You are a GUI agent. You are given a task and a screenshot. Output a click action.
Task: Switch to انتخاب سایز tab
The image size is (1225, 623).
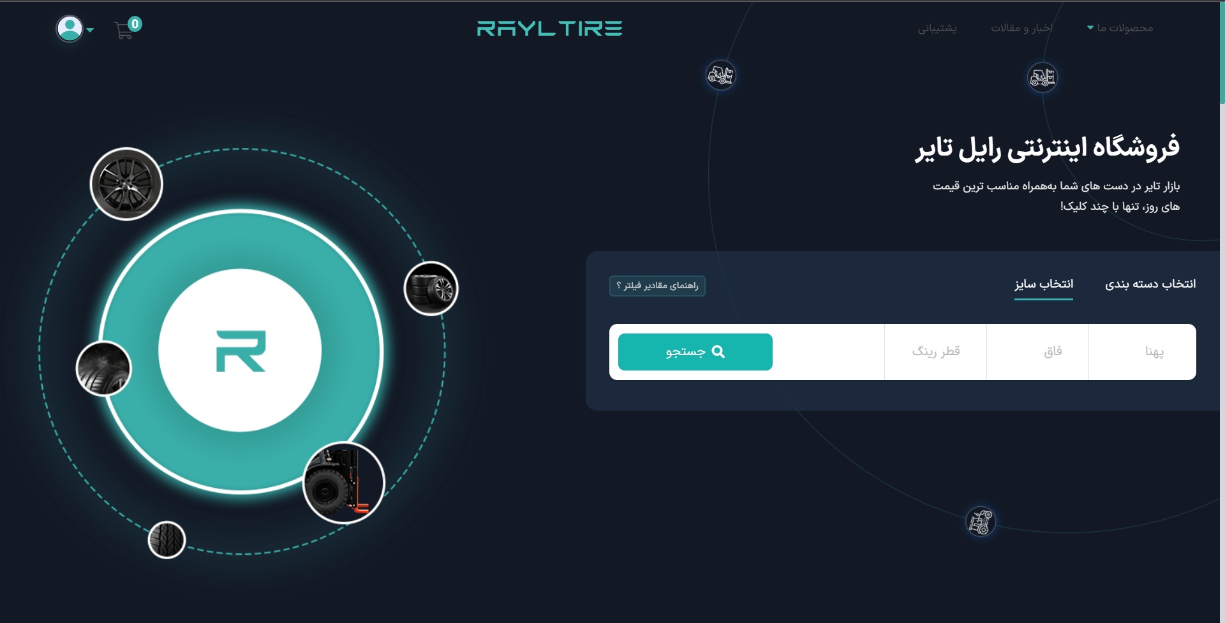[1044, 284]
